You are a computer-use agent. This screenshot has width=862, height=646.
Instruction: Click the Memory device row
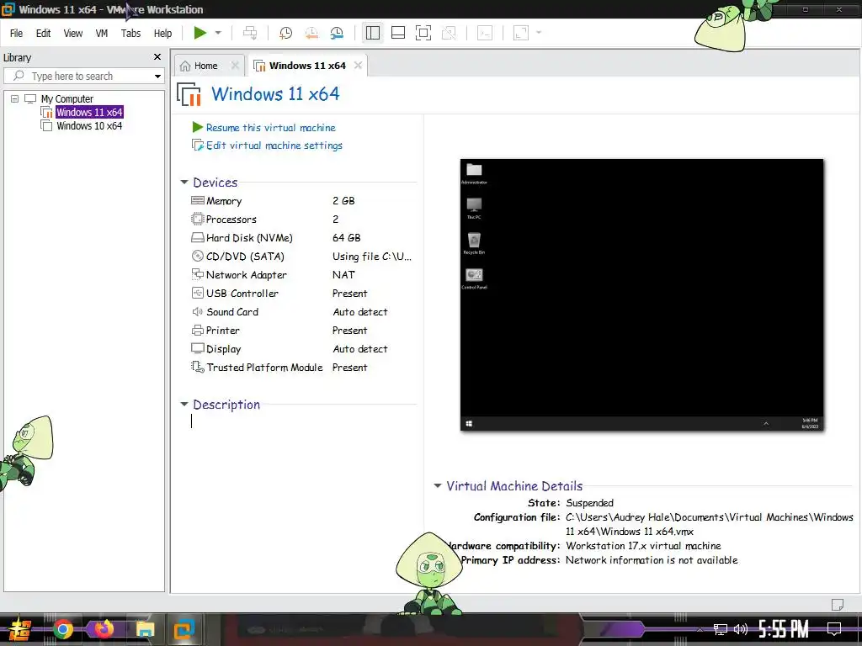pos(301,201)
